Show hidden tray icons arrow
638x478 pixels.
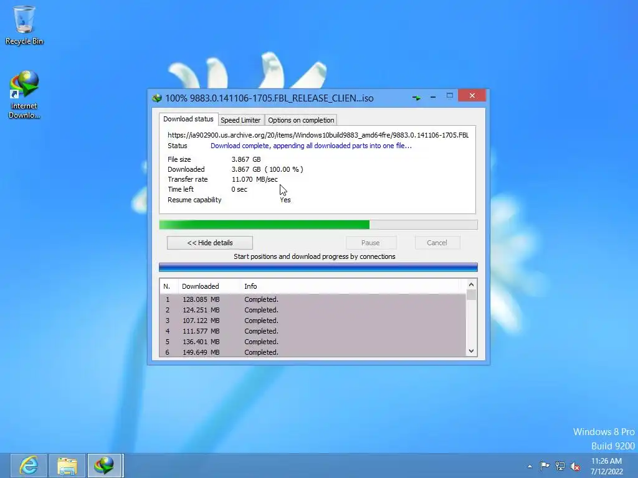point(530,466)
